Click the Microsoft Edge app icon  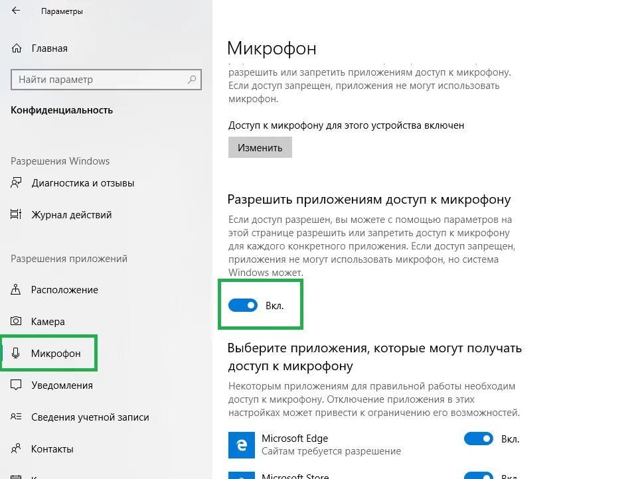[242, 445]
